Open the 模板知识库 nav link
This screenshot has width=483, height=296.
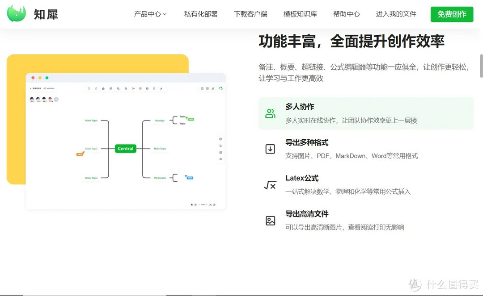coord(300,14)
